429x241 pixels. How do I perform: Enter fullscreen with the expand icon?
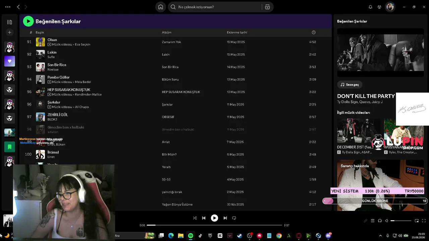tap(424, 221)
